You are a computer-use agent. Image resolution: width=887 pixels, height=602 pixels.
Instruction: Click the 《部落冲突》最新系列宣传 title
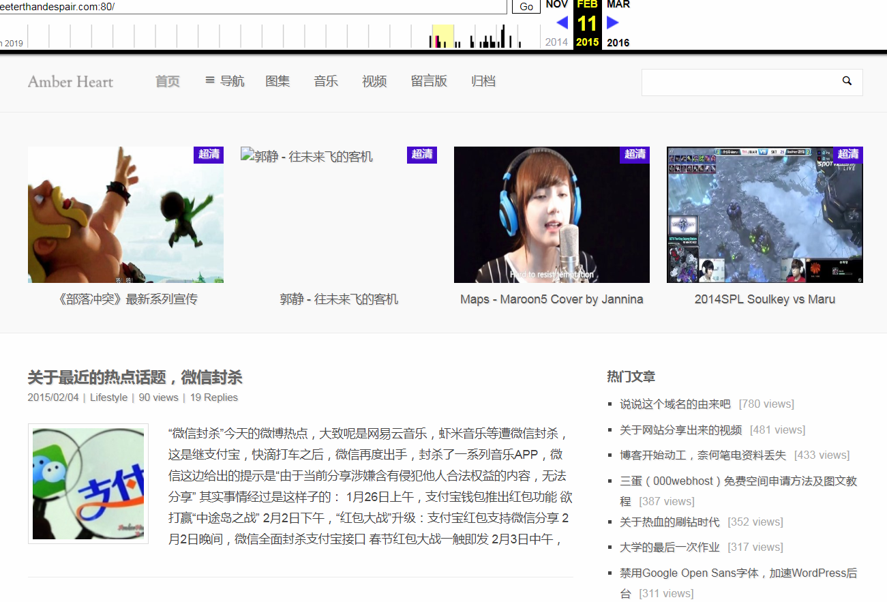pyautogui.click(x=128, y=299)
